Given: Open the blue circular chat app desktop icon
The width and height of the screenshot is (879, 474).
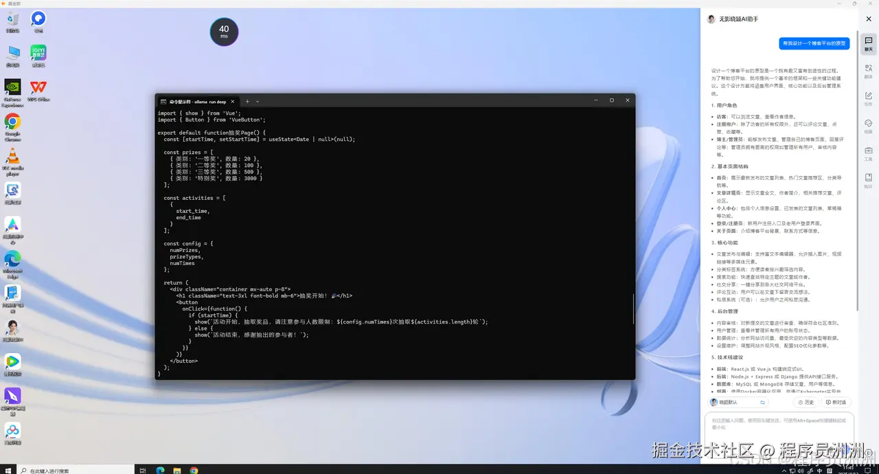Looking at the screenshot, I should pyautogui.click(x=38, y=21).
